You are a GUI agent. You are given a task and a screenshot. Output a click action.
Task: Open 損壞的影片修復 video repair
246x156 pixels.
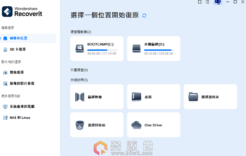click(x=22, y=84)
